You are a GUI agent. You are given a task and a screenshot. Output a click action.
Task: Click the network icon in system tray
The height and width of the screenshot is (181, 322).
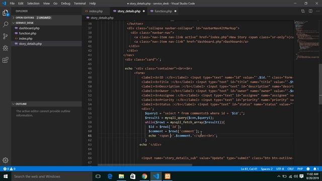coord(290,176)
